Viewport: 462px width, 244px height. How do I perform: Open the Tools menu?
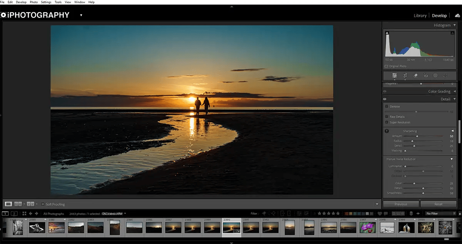[x=58, y=2]
